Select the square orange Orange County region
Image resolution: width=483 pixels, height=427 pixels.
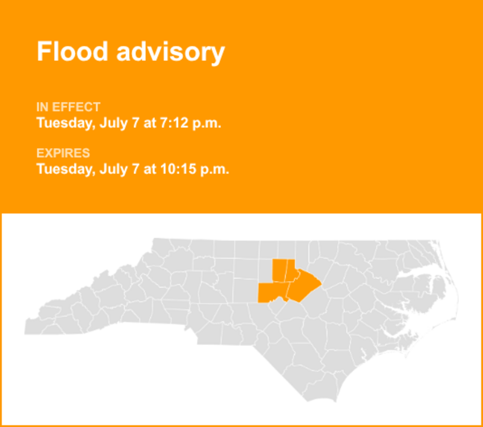[280, 270]
